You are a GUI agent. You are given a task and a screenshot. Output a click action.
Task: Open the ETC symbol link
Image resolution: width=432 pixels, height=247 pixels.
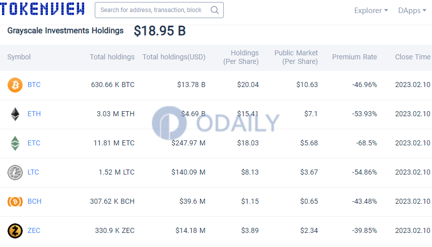coord(34,143)
